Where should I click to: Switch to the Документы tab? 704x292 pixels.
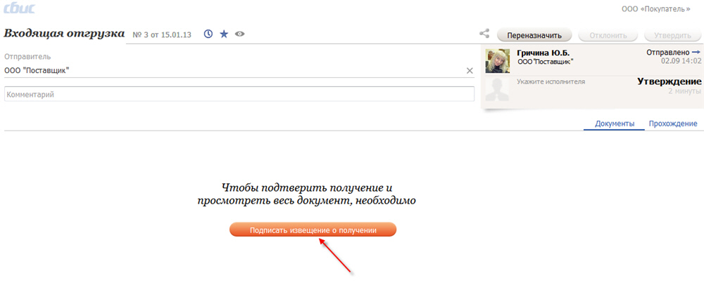614,124
